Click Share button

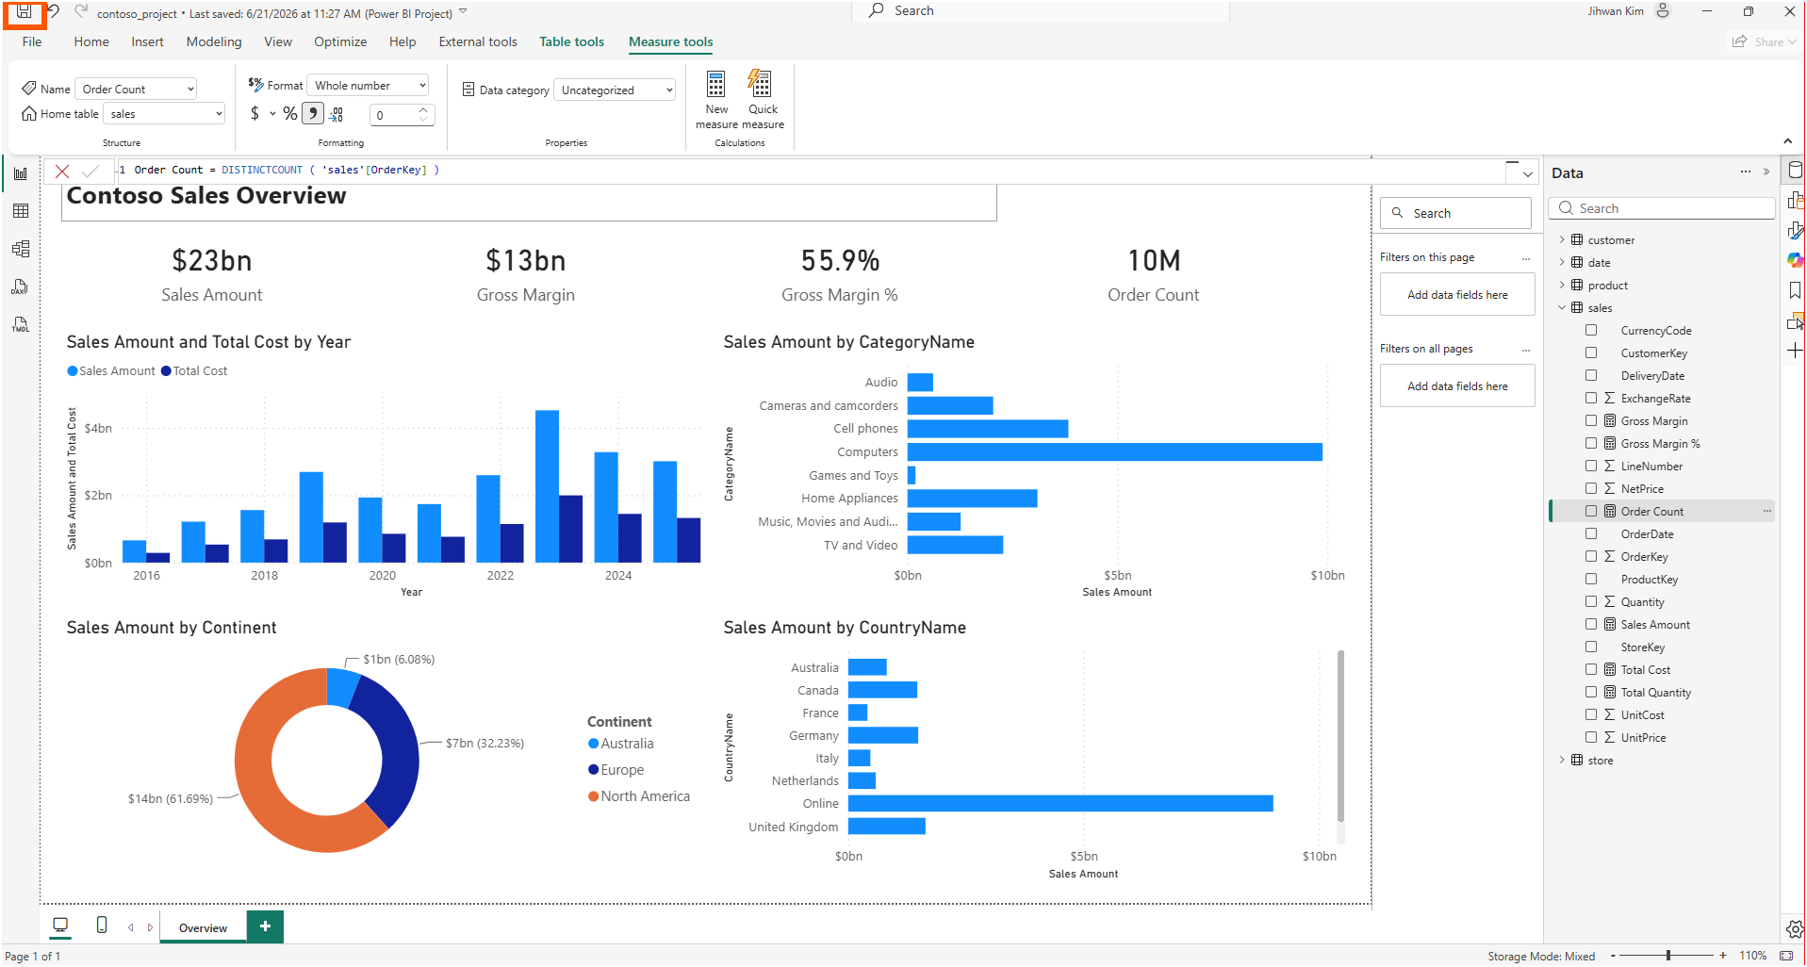(1765, 41)
